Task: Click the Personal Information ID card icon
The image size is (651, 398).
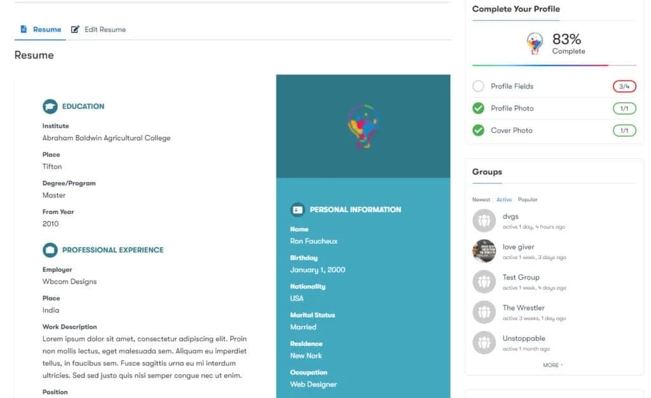Action: [298, 209]
